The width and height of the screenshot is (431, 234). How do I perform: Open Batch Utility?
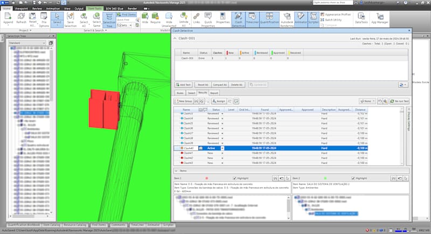click(x=331, y=20)
